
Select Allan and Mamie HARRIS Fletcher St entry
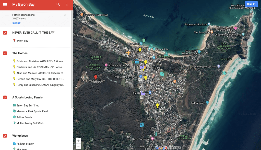(x=40, y=73)
